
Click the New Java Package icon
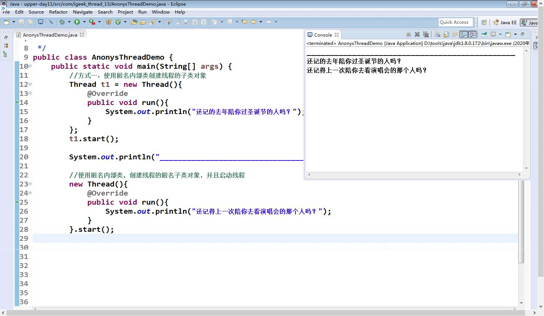109,22
